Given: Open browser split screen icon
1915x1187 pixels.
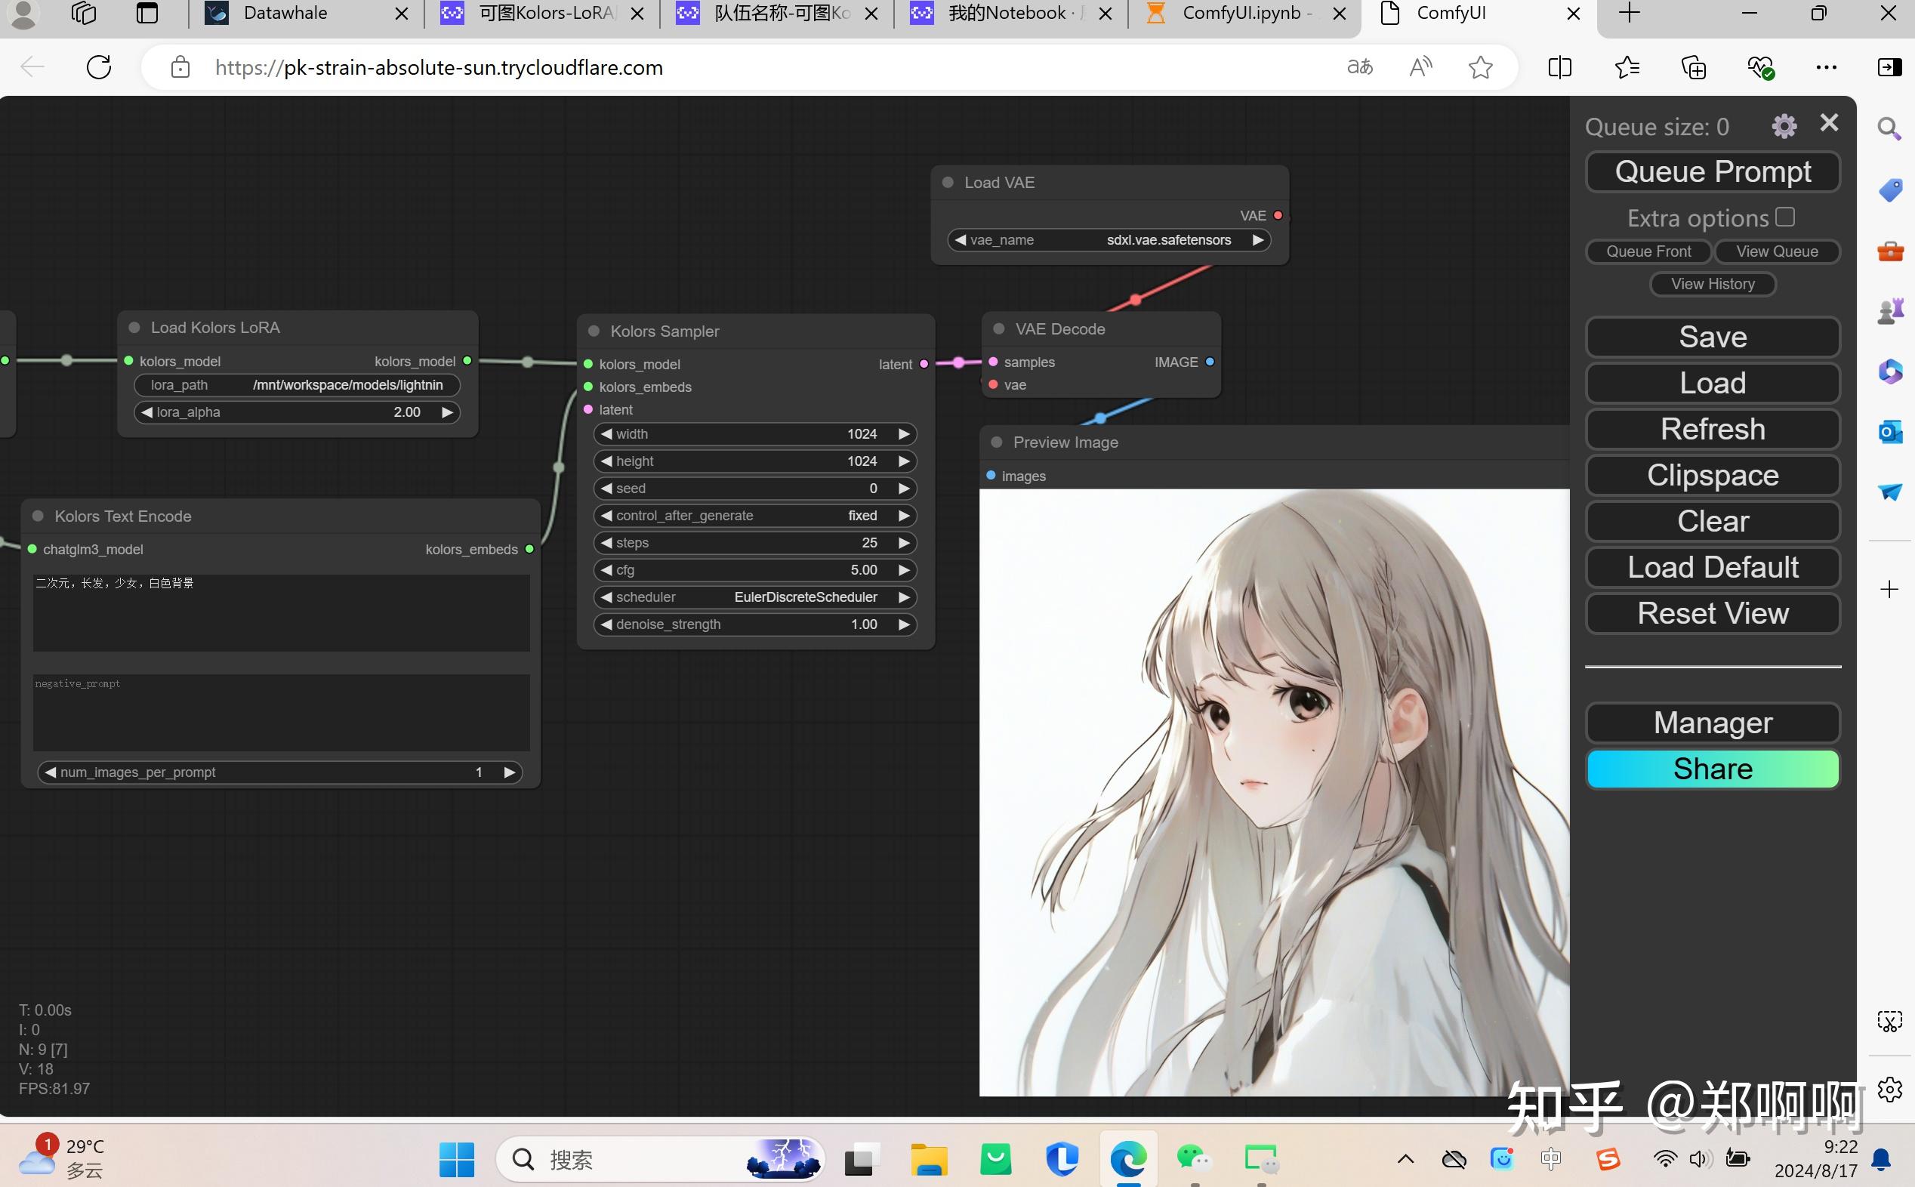Looking at the screenshot, I should 1559,67.
